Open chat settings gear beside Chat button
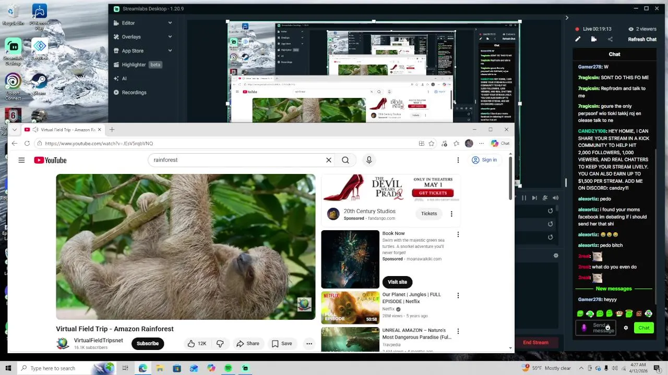 click(x=626, y=328)
